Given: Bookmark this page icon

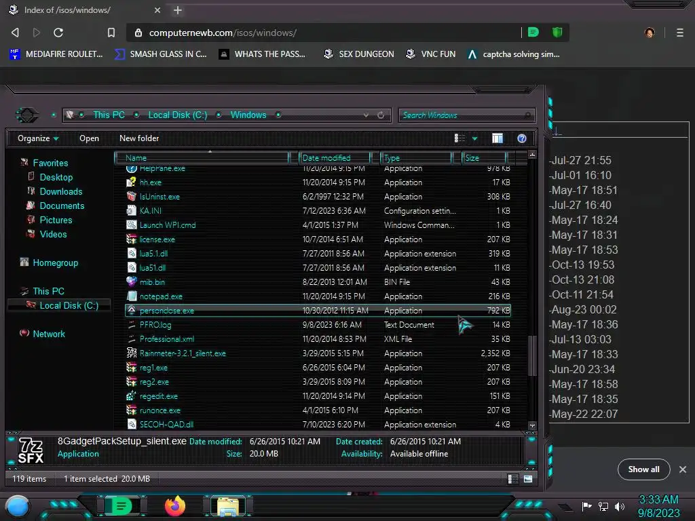Looking at the screenshot, I should [111, 33].
